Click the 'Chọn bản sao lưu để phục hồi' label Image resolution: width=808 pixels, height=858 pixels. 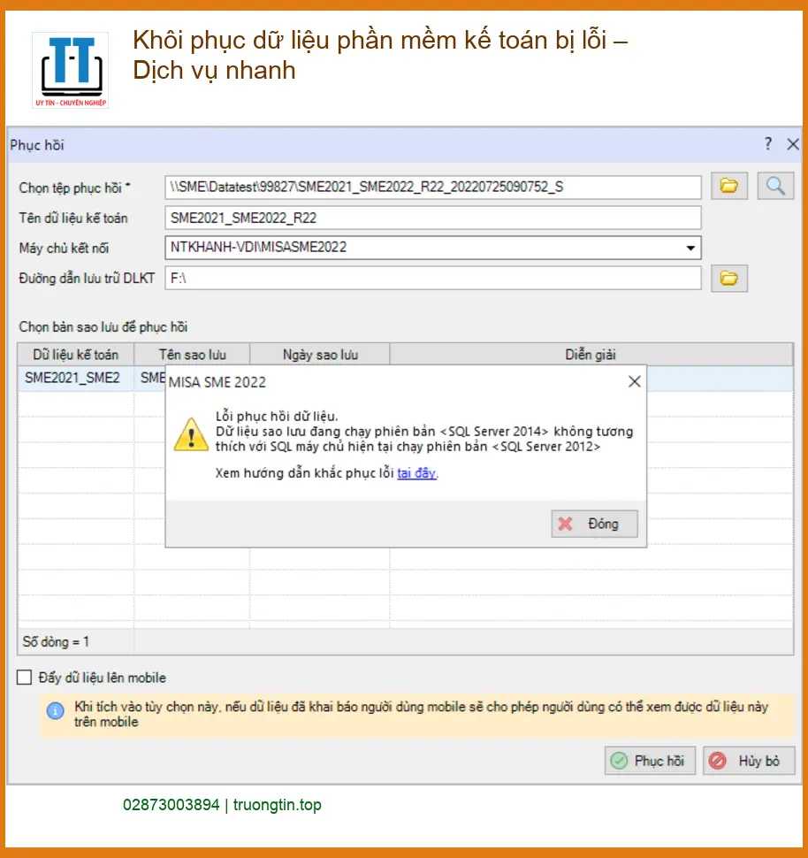[x=103, y=327]
